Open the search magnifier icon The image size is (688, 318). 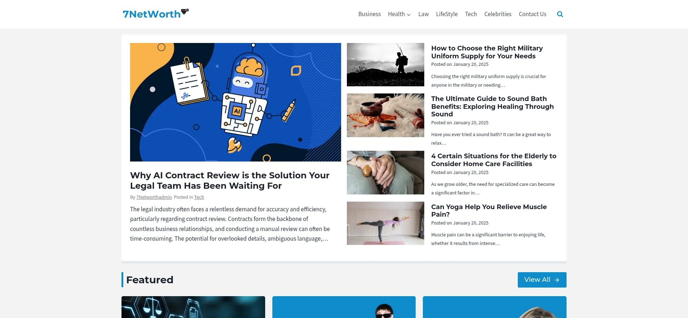coord(560,14)
